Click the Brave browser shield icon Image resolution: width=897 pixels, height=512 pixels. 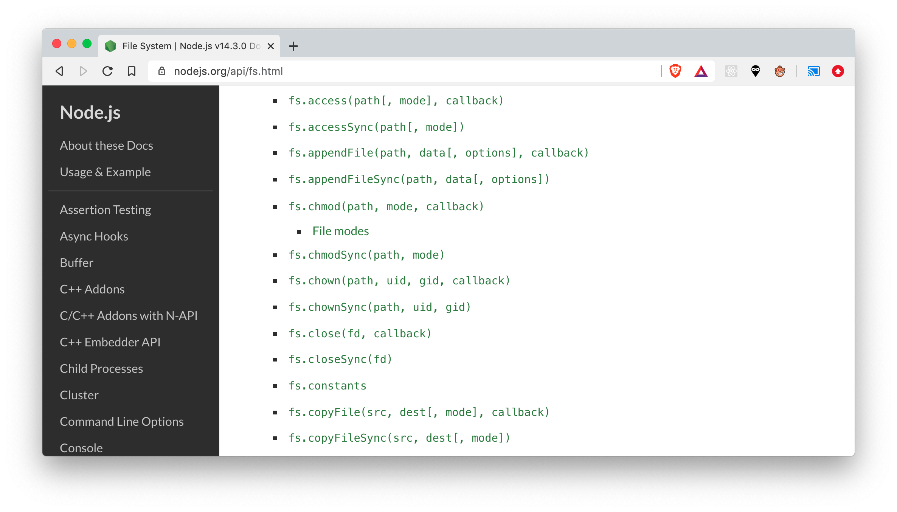pos(677,71)
